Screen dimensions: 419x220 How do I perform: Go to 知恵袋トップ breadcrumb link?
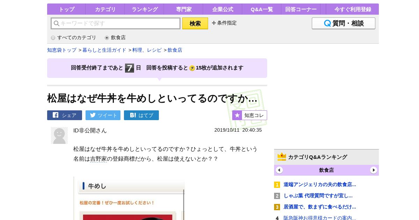[x=62, y=50]
